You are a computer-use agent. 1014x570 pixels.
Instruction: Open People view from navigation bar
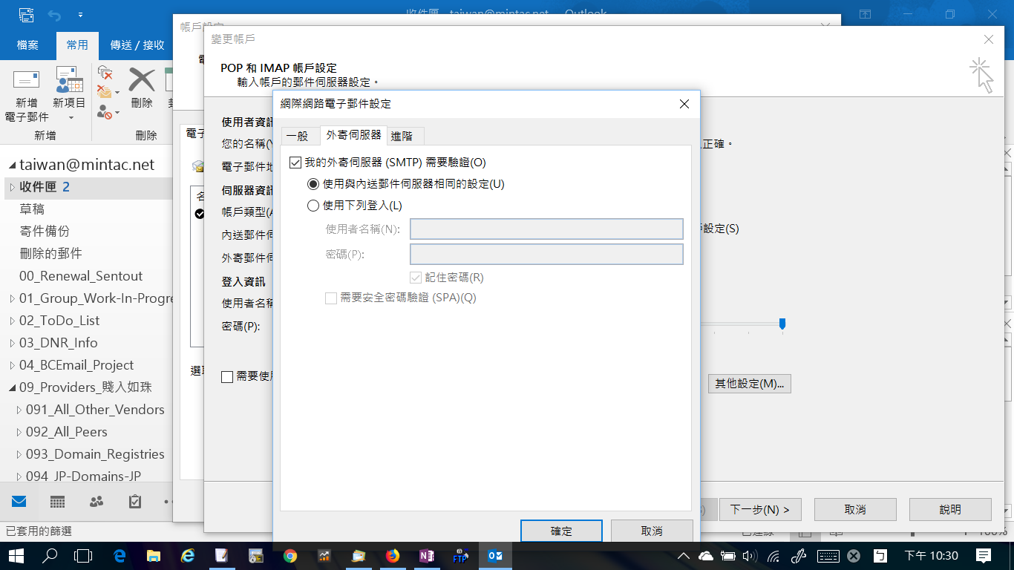click(x=96, y=502)
